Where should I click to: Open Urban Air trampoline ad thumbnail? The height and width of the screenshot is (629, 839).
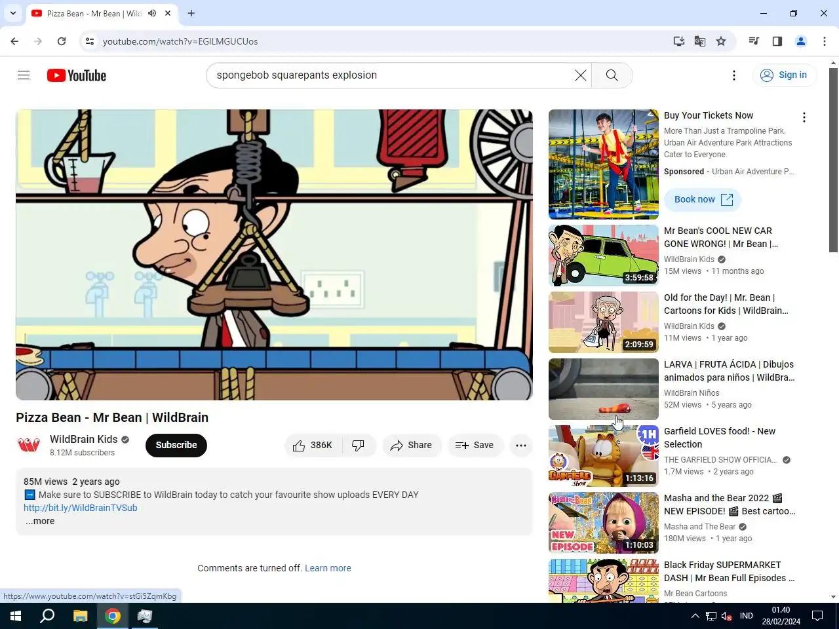coord(604,164)
